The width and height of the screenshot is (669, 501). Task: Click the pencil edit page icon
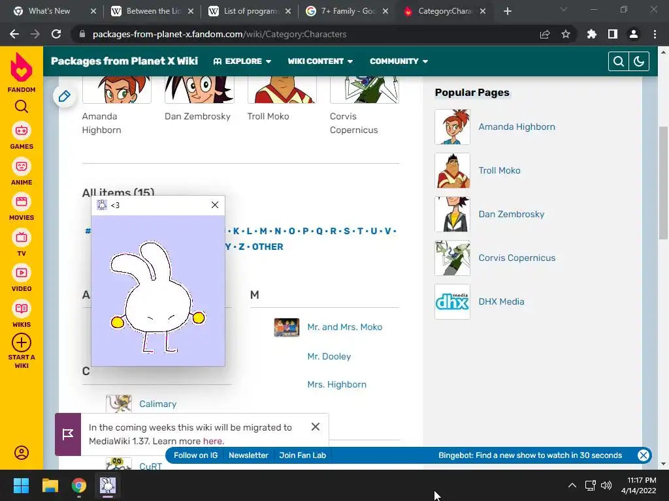pyautogui.click(x=65, y=97)
